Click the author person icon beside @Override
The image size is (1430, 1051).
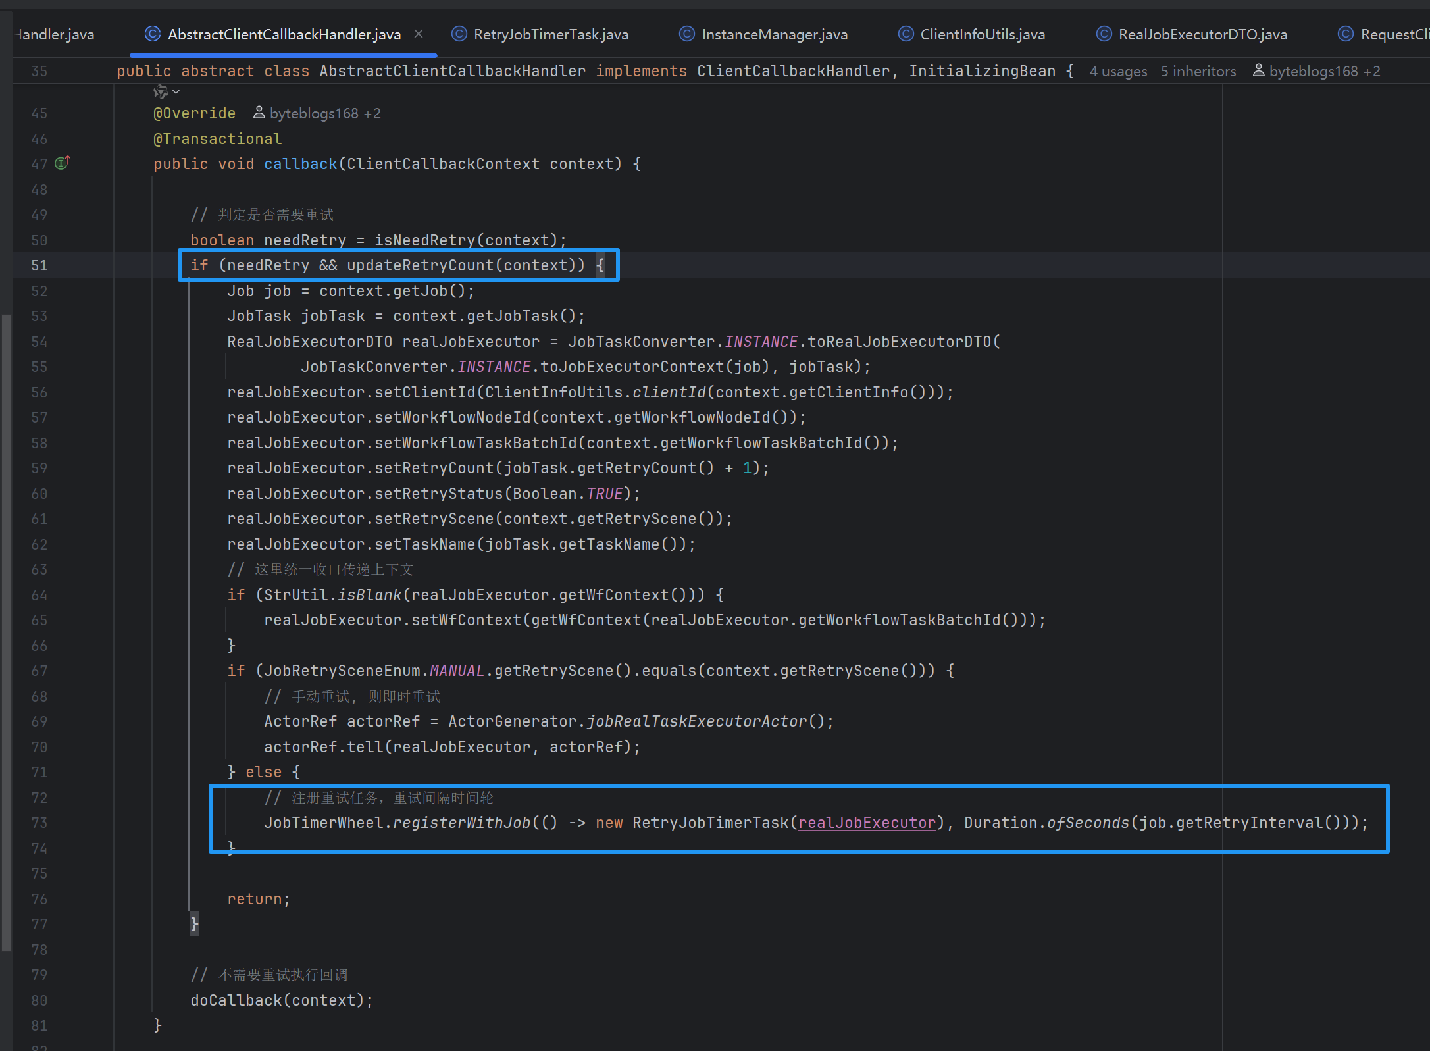point(259,113)
